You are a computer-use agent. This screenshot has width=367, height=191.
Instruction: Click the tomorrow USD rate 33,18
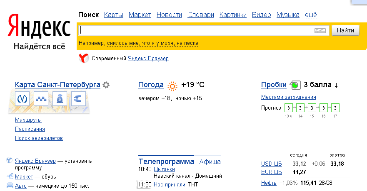click(x=337, y=164)
